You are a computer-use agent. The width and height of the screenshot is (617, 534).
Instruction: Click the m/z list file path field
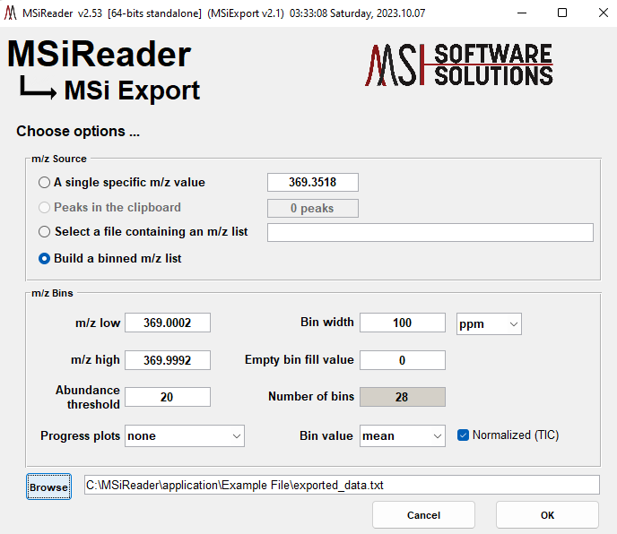[x=430, y=232]
